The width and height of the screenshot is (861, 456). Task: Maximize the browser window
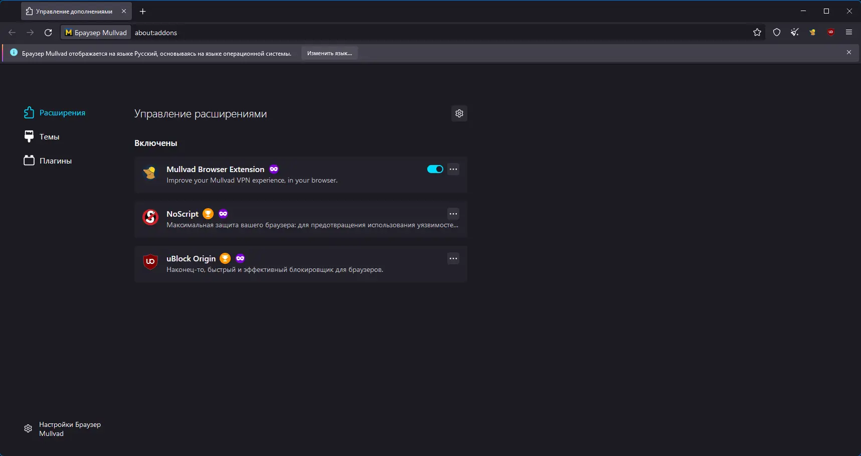[826, 11]
